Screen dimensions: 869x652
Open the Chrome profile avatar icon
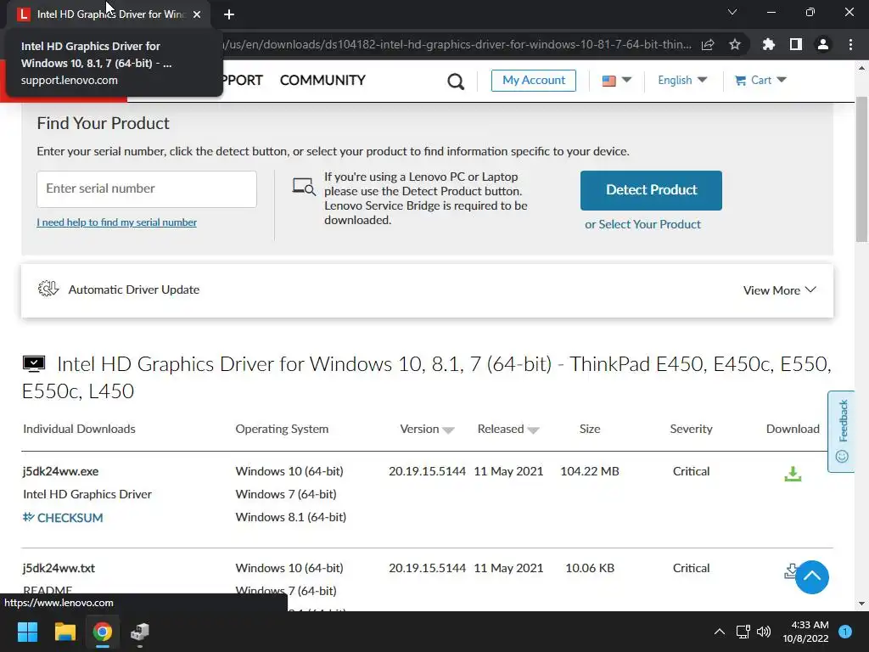coord(823,44)
